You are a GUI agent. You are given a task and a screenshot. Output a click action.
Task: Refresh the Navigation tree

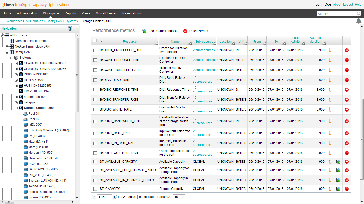pyautogui.click(x=70, y=28)
